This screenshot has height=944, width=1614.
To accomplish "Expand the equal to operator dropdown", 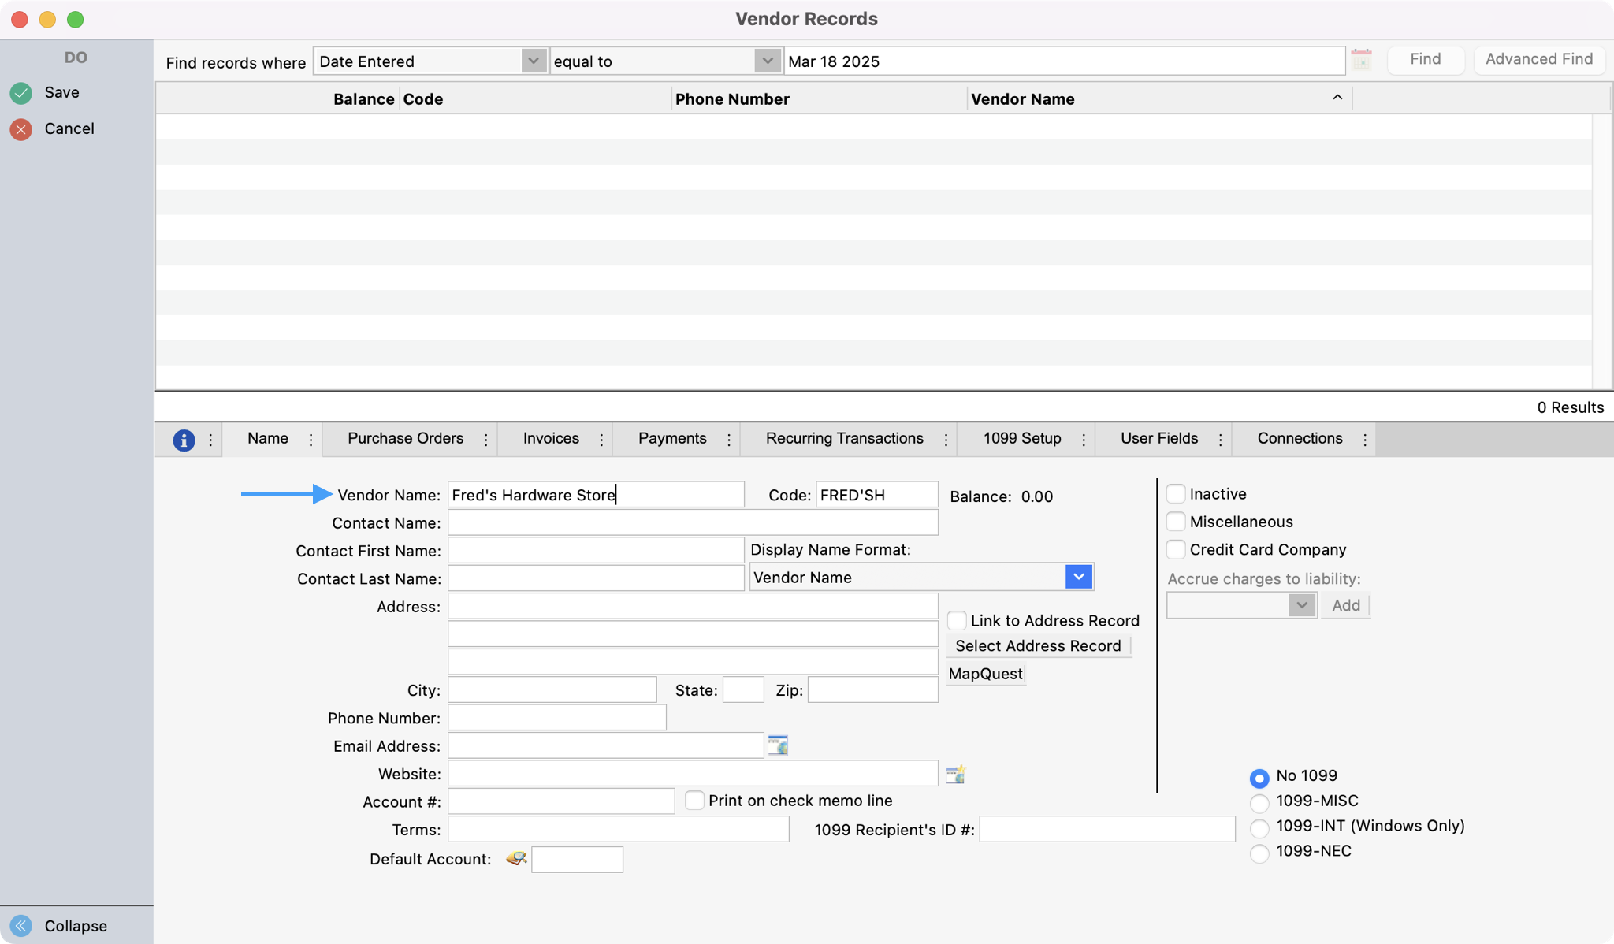I will point(767,61).
